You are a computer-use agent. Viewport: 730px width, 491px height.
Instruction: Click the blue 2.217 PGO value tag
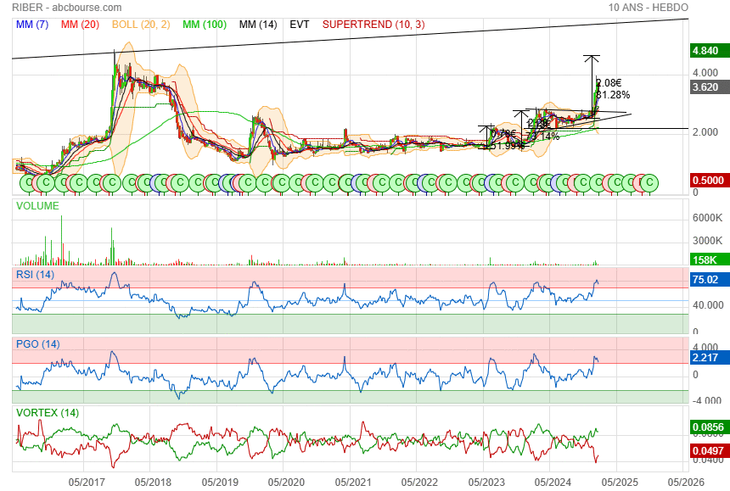706,358
